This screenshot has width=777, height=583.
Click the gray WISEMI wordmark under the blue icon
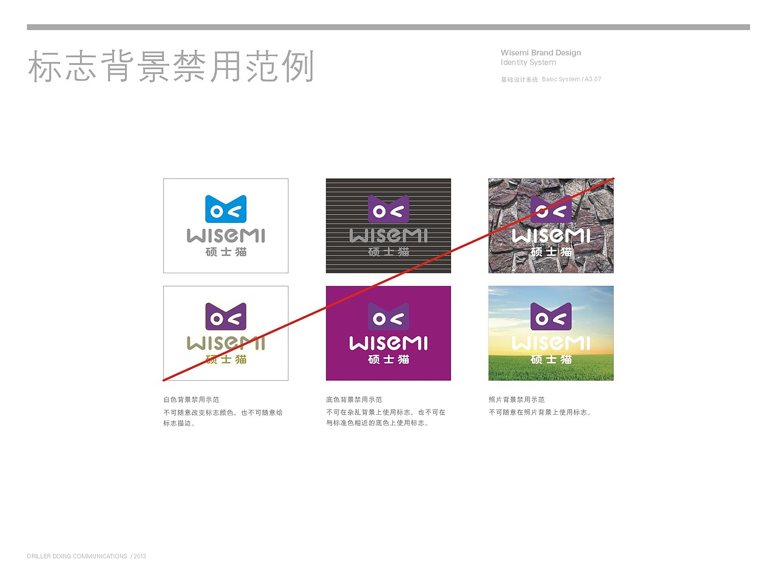point(226,235)
